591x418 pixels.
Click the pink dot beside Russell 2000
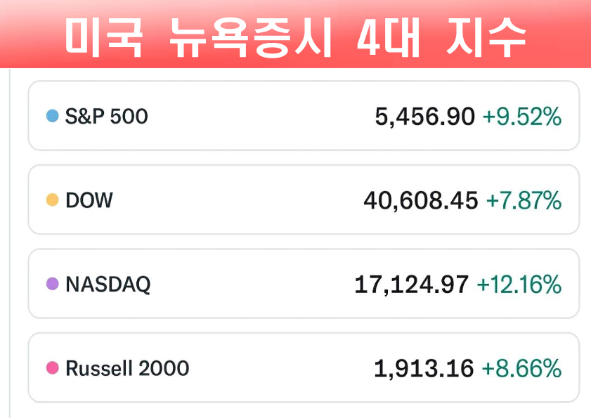[52, 368]
